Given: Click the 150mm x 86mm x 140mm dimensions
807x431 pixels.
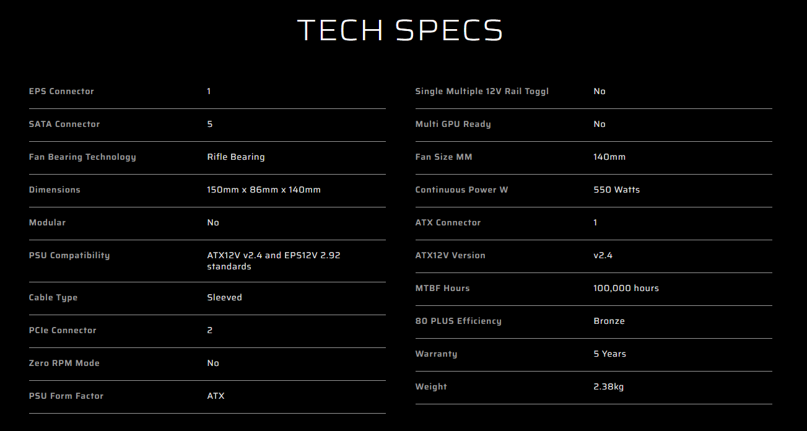Looking at the screenshot, I should click(x=264, y=189).
